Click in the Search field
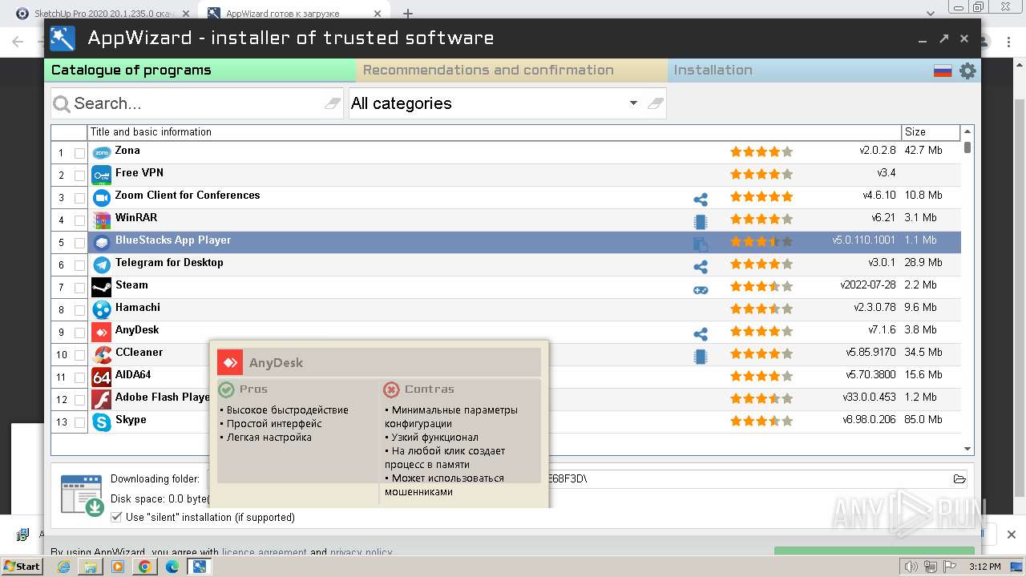Viewport: 1026px width, 577px height. (x=196, y=103)
